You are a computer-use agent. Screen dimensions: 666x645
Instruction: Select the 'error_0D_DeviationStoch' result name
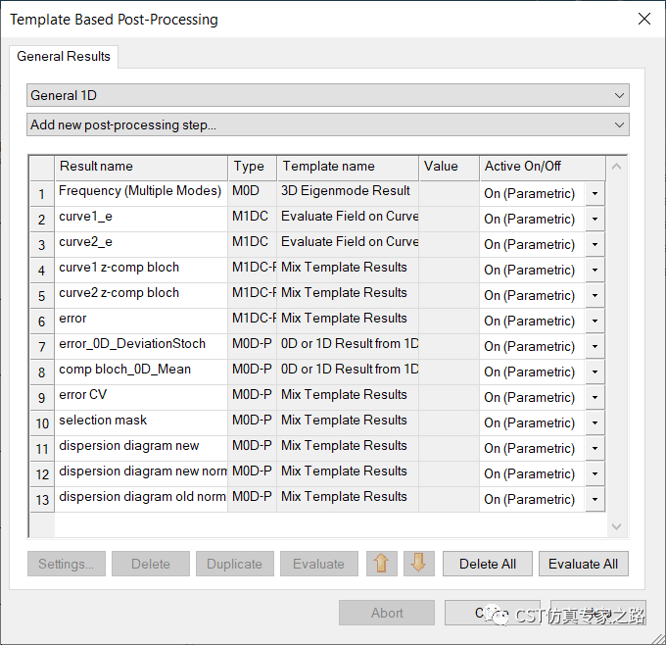click(141, 347)
